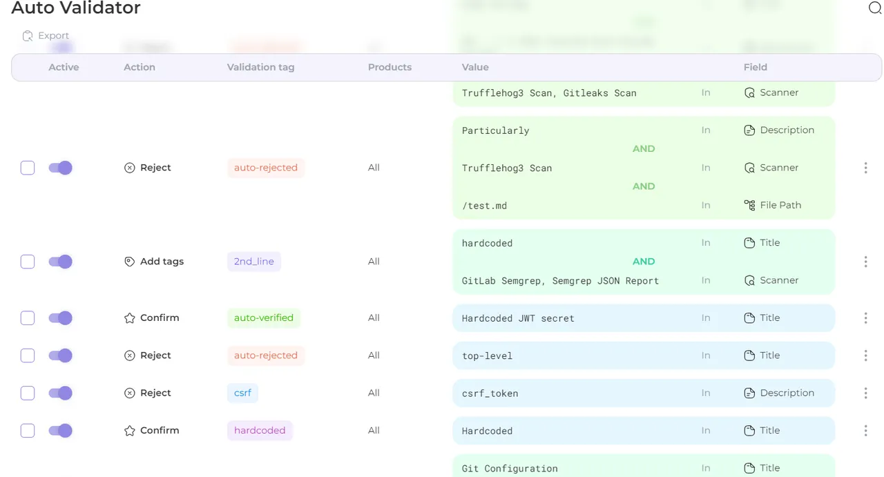Select checkbox for the 2nd_line Add tags rule

pos(28,262)
